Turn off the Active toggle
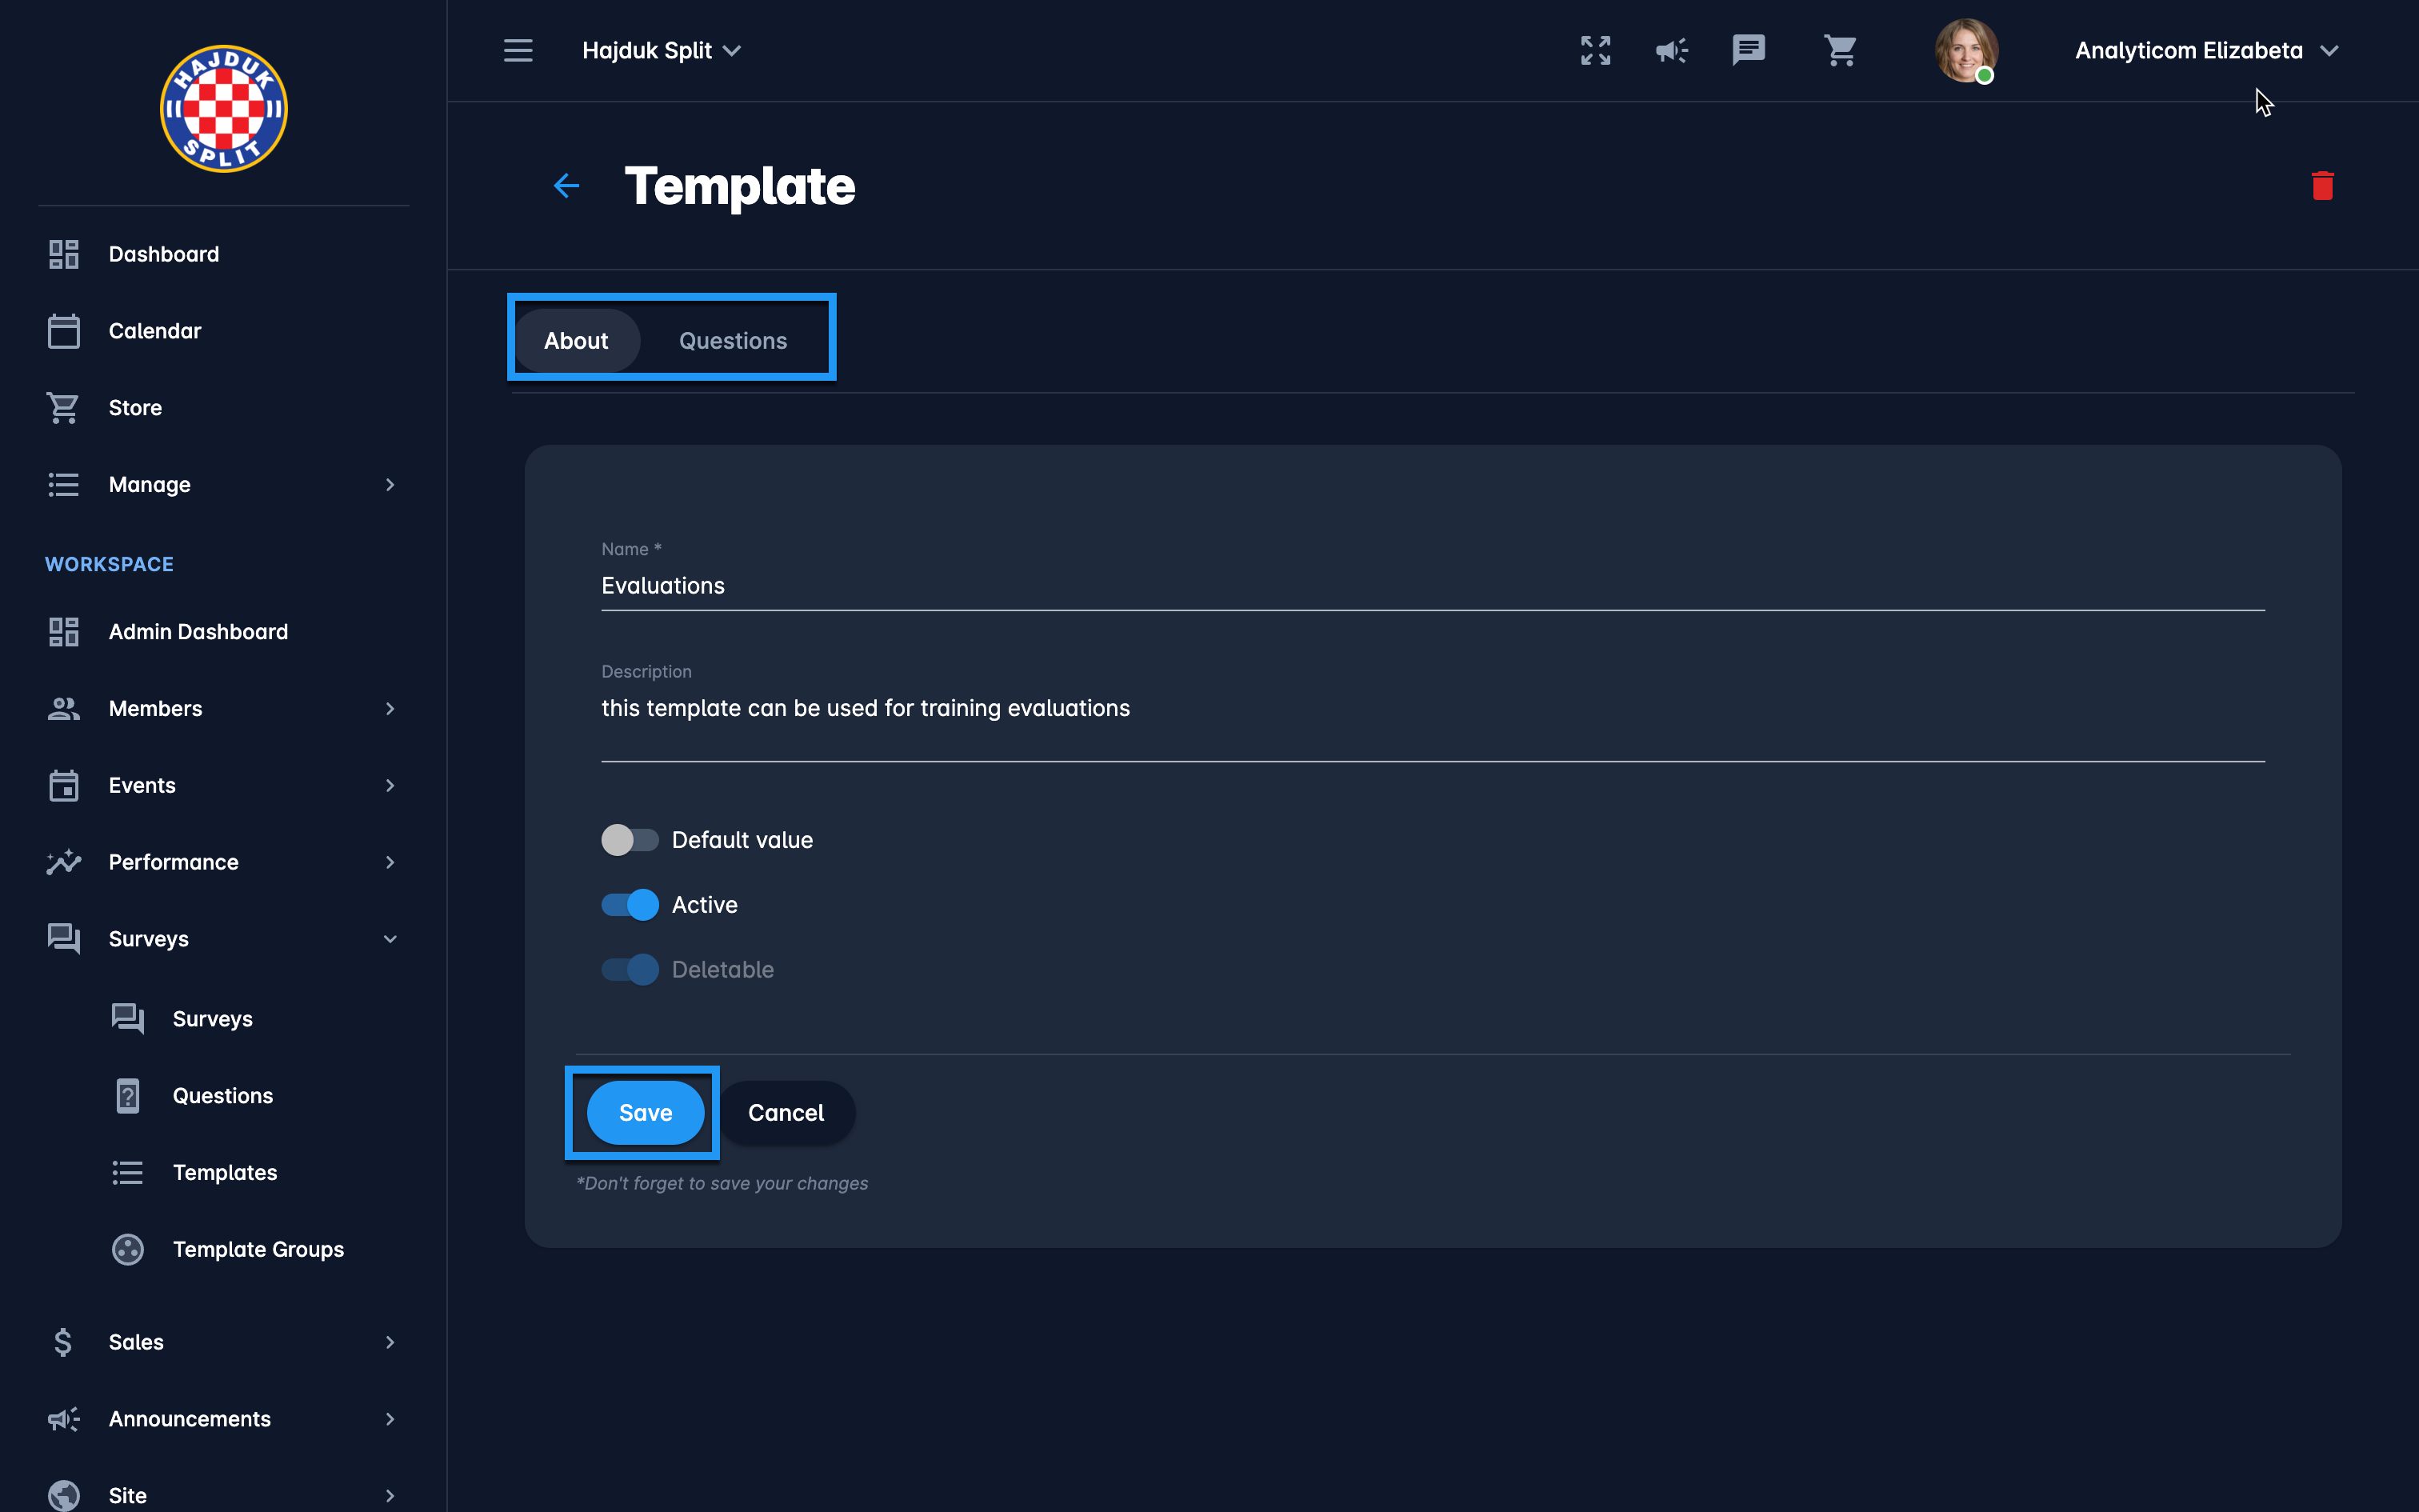Viewport: 2419px width, 1512px height. 630,905
